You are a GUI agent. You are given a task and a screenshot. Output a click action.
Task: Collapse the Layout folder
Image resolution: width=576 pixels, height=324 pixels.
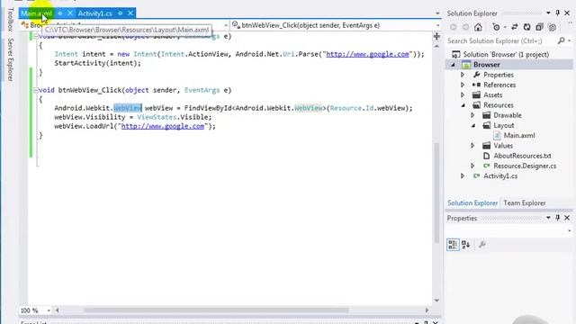tap(473, 125)
